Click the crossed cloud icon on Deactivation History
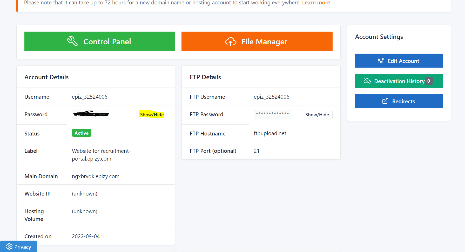Screen dimensions: 465x252 (367, 81)
